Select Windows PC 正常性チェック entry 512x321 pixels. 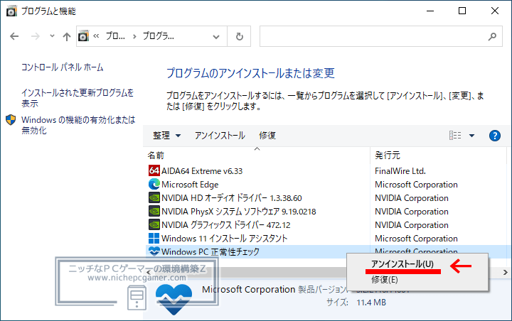pos(210,252)
